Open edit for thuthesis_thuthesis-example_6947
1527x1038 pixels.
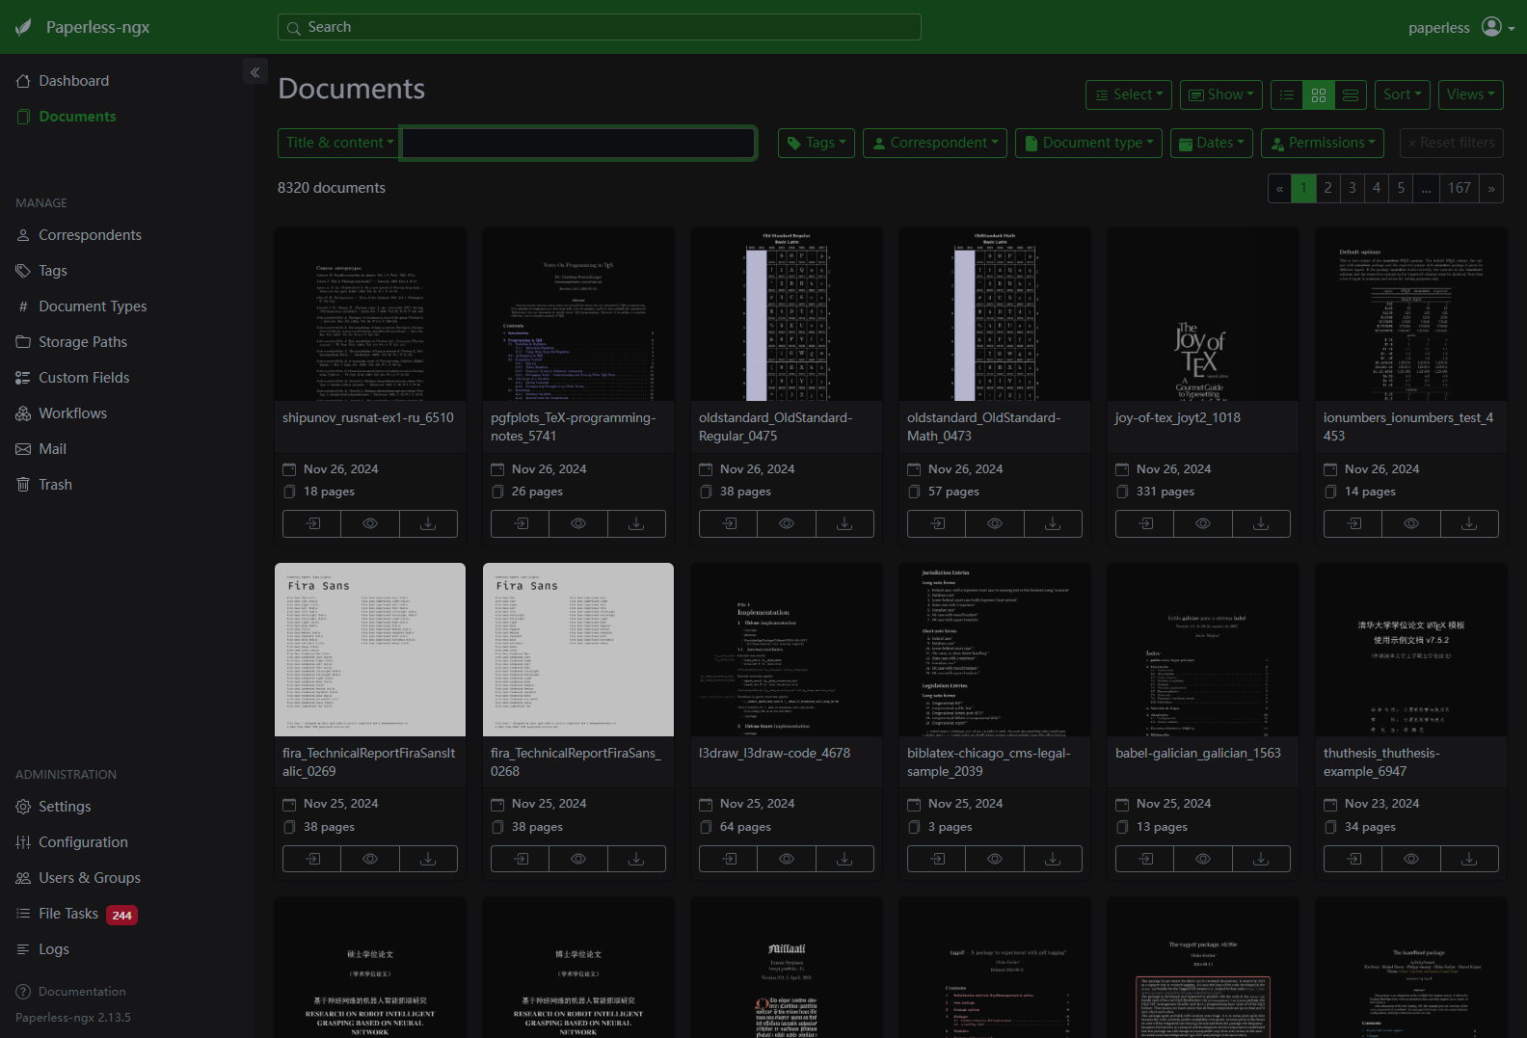pos(1353,859)
